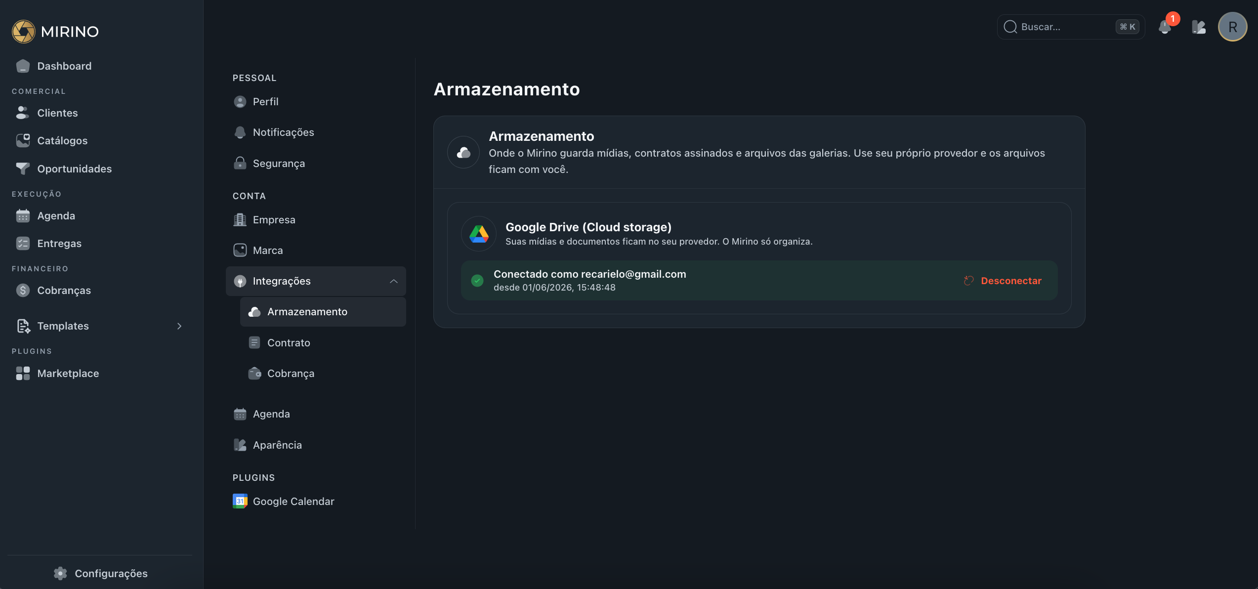1258x589 pixels.
Task: Click the Integrações plug icon
Action: pyautogui.click(x=240, y=281)
